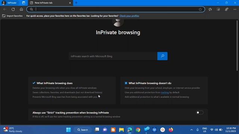Viewport: 239px width, 134px height.
Task: Open network, volume and battery quick settings
Action: pyautogui.click(x=216, y=130)
